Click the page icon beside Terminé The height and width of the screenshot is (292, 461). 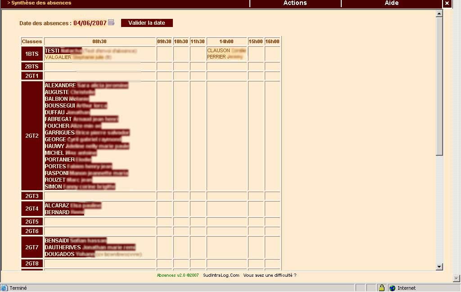coord(5,288)
